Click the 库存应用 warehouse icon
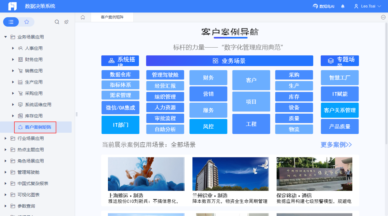388x216 pixels. click(x=20, y=116)
